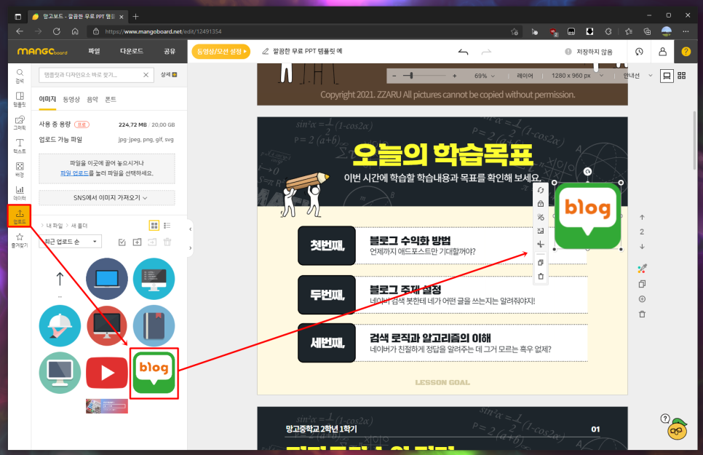The height and width of the screenshot is (455, 703).
Task: Open the 그래픽 graphics sidebar panel
Action: (20, 123)
